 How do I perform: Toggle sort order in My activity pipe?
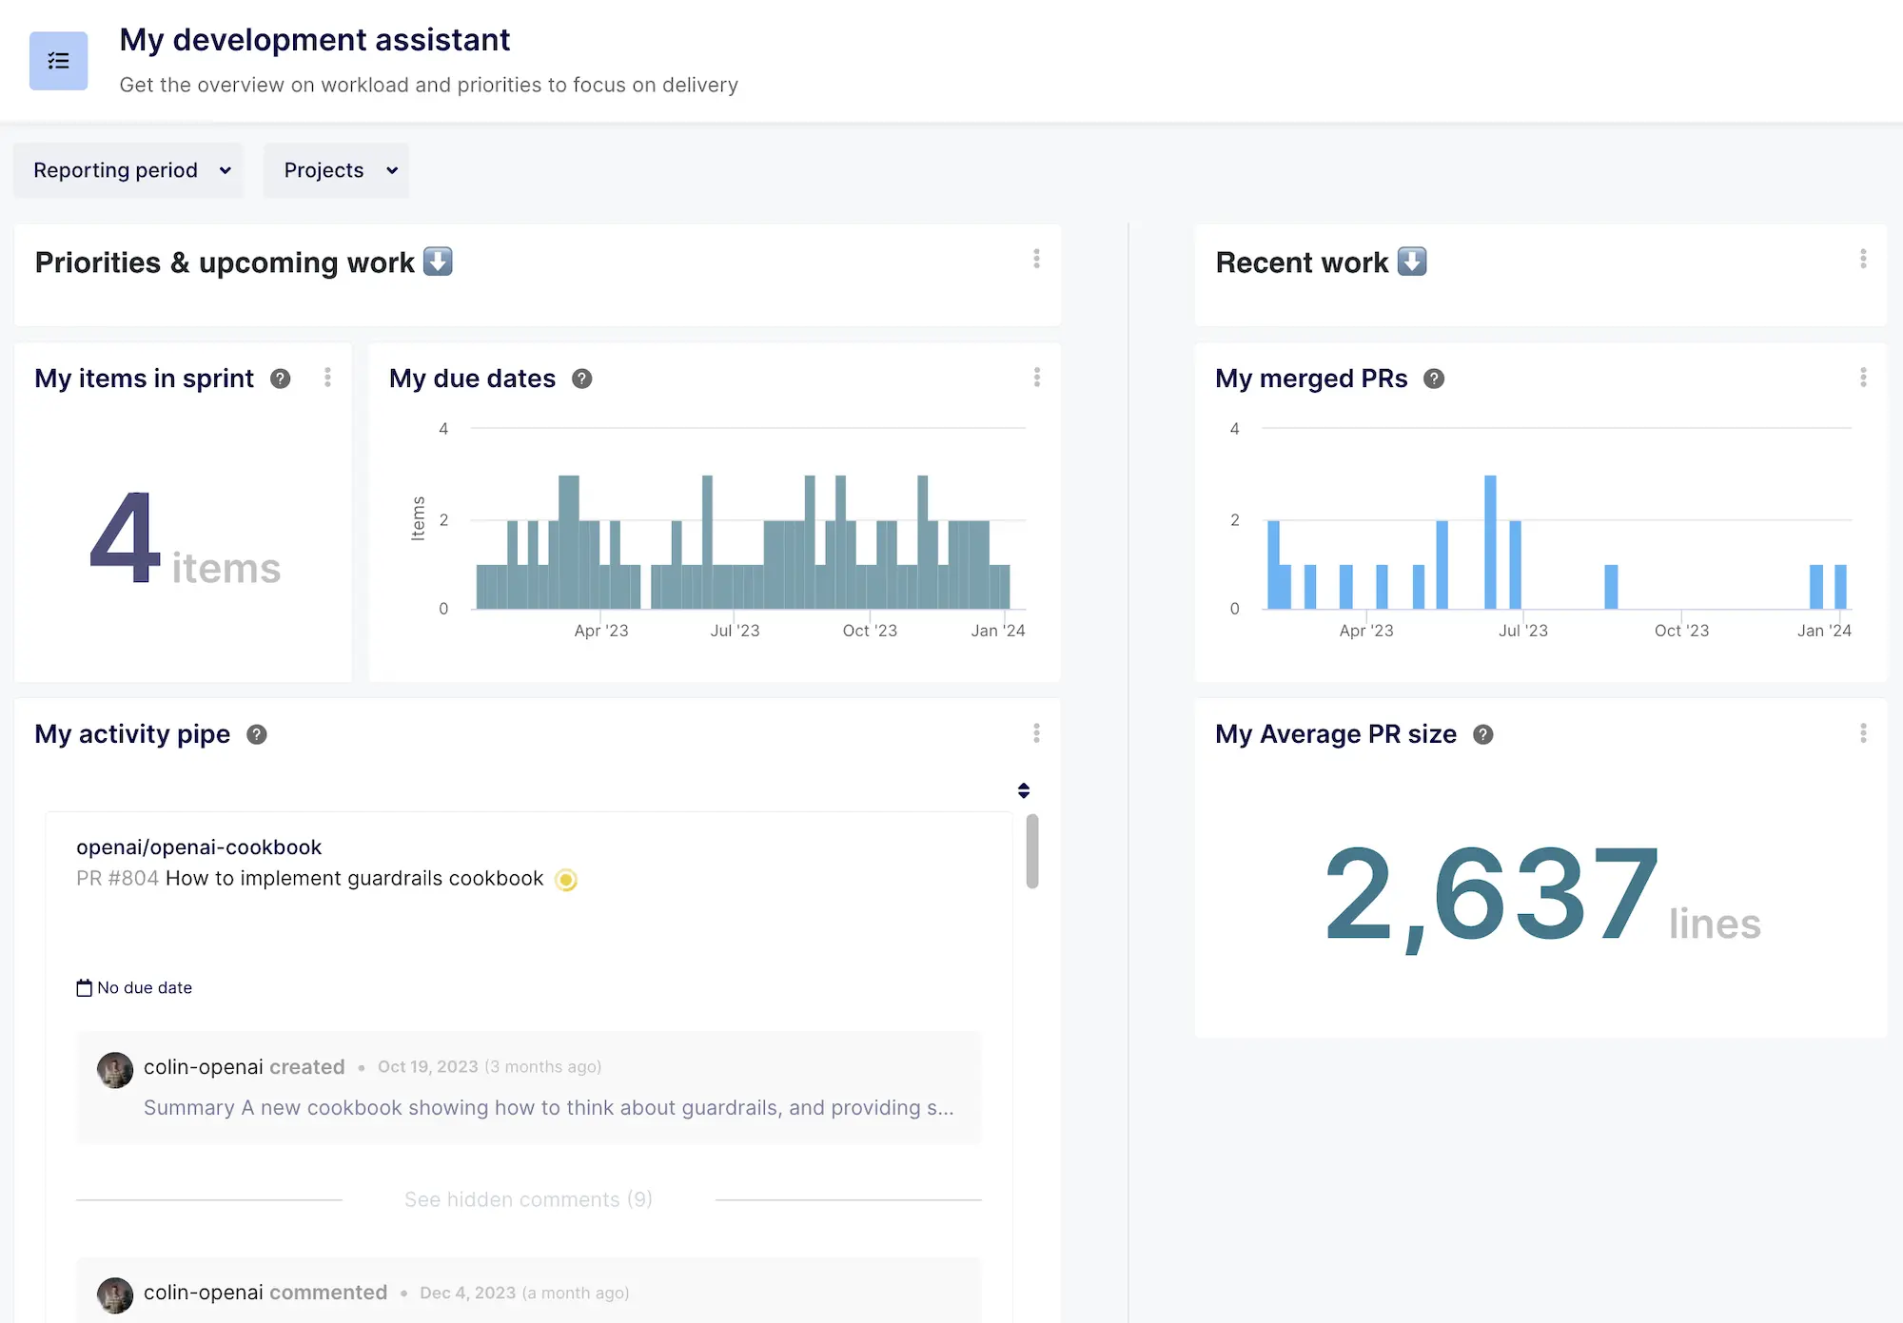tap(1024, 789)
